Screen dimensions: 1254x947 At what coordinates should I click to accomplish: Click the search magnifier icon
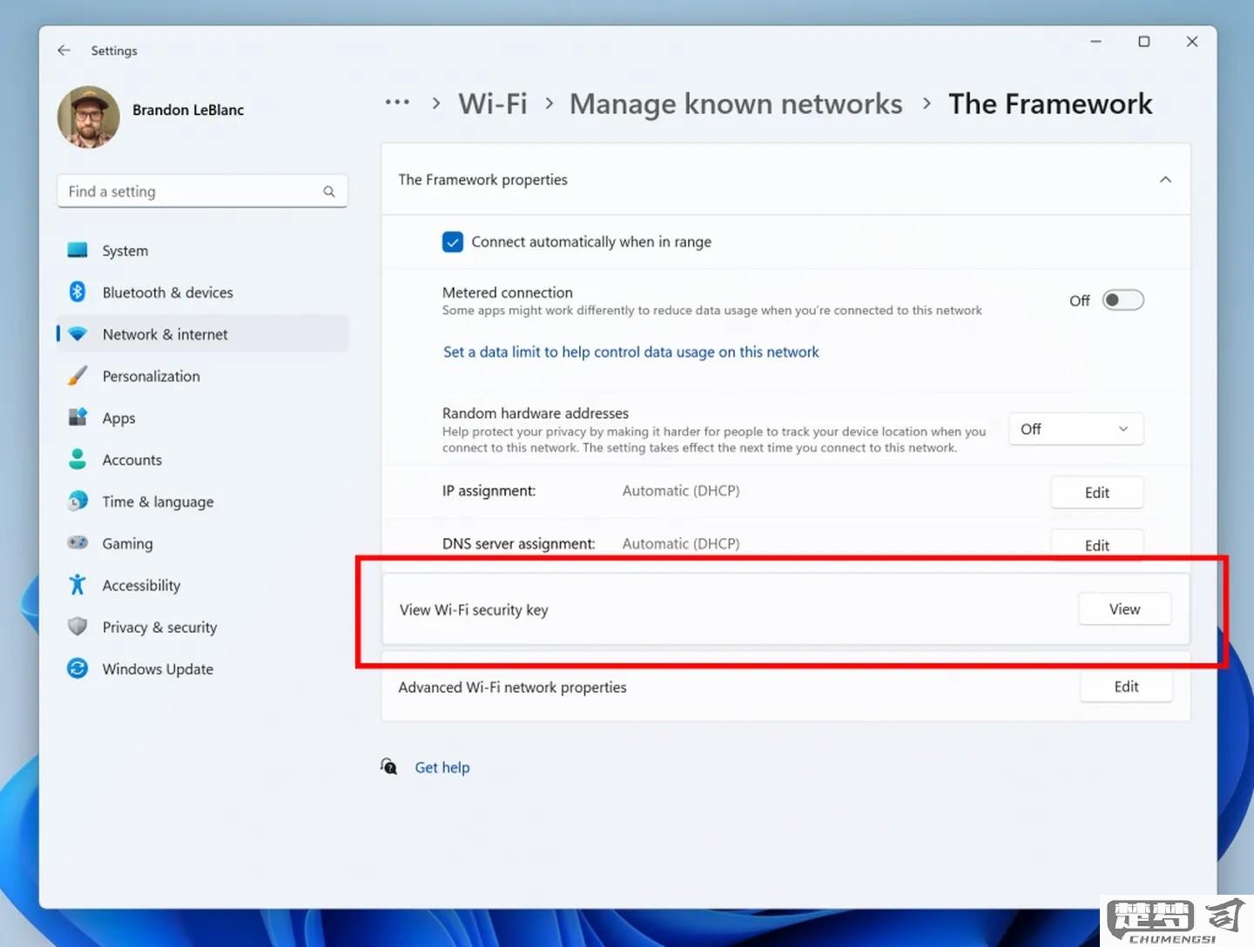tap(329, 191)
